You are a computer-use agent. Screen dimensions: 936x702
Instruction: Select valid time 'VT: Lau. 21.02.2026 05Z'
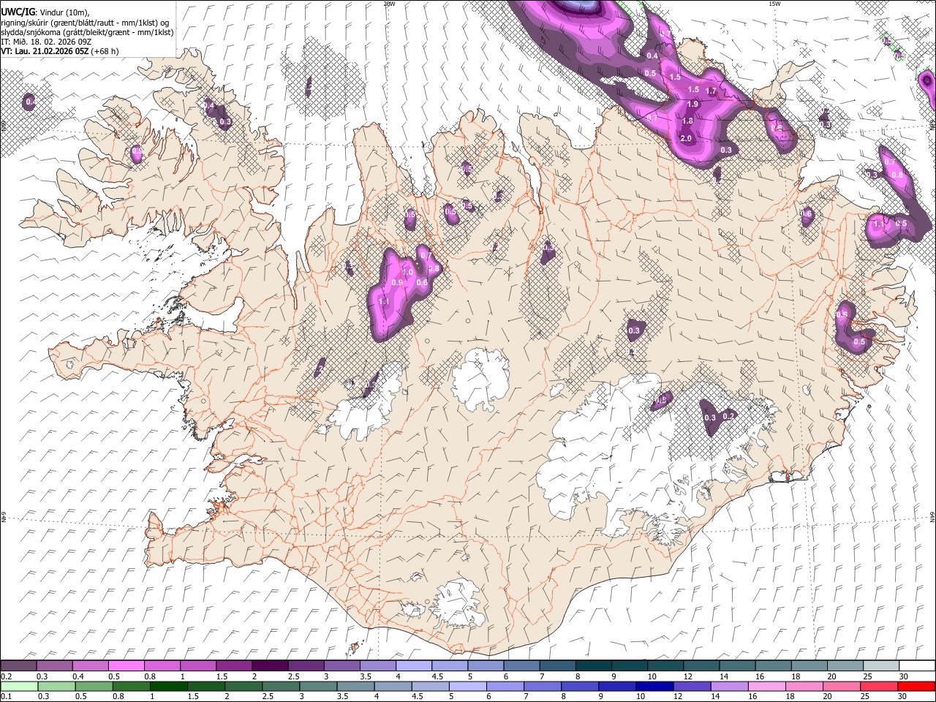(44, 51)
